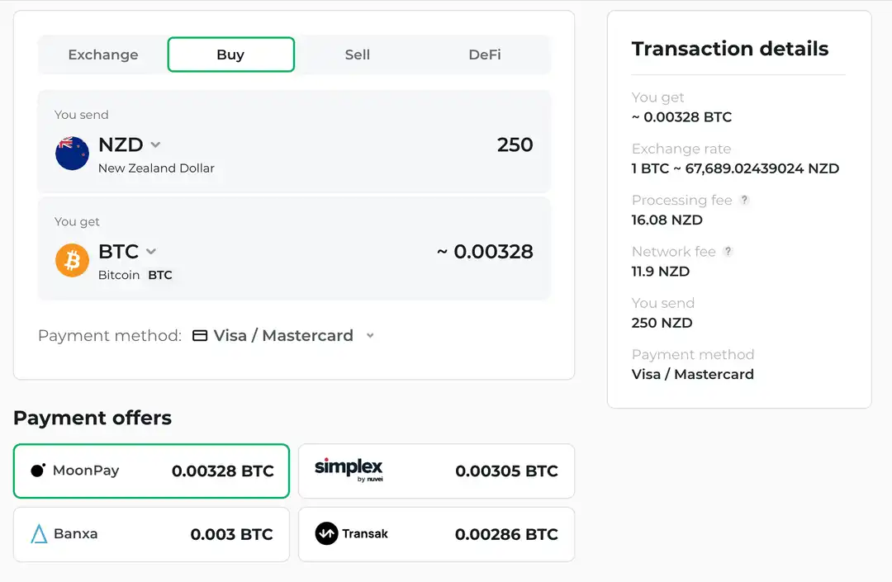This screenshot has height=582, width=892.
Task: Open the DeFi tab
Action: pos(484,54)
